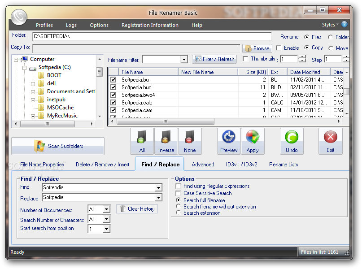Uncheck the Softpedia.bwo4 file checkbox
This screenshot has height=269, width=362.
coord(113,95)
